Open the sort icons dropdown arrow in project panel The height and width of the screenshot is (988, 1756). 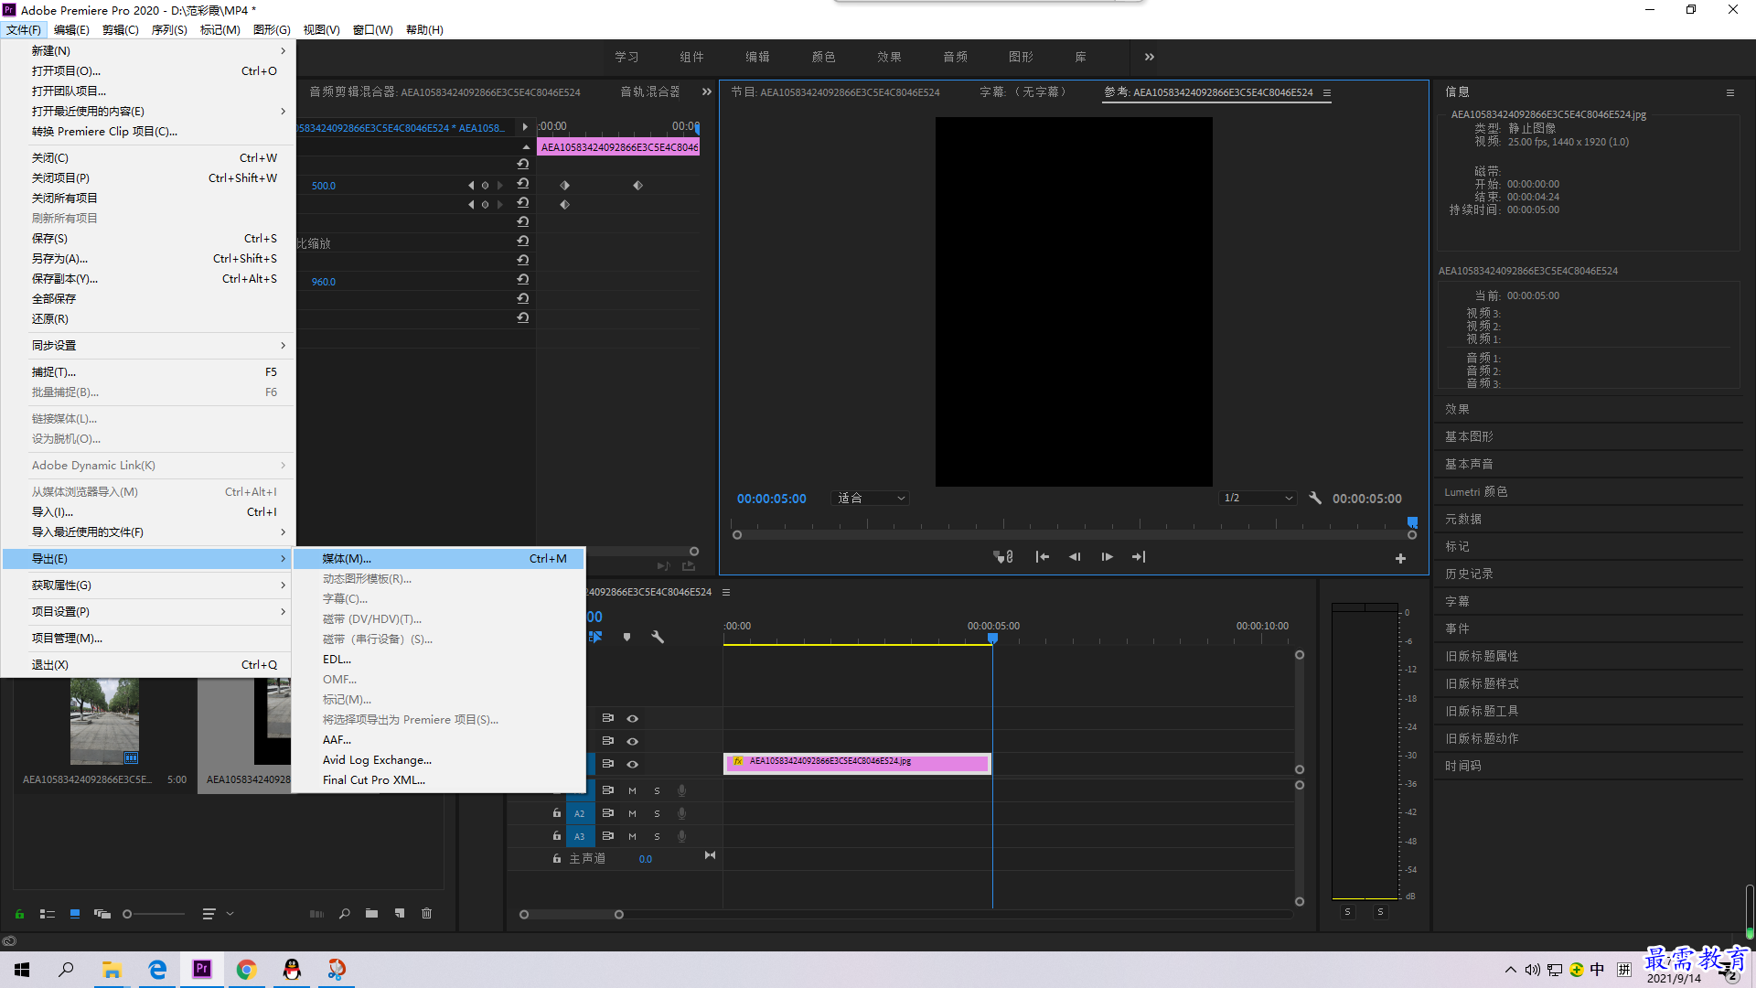[x=230, y=913]
